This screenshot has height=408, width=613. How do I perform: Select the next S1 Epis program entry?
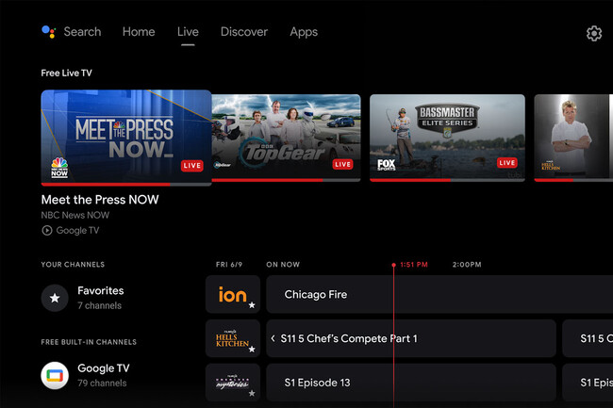point(588,383)
